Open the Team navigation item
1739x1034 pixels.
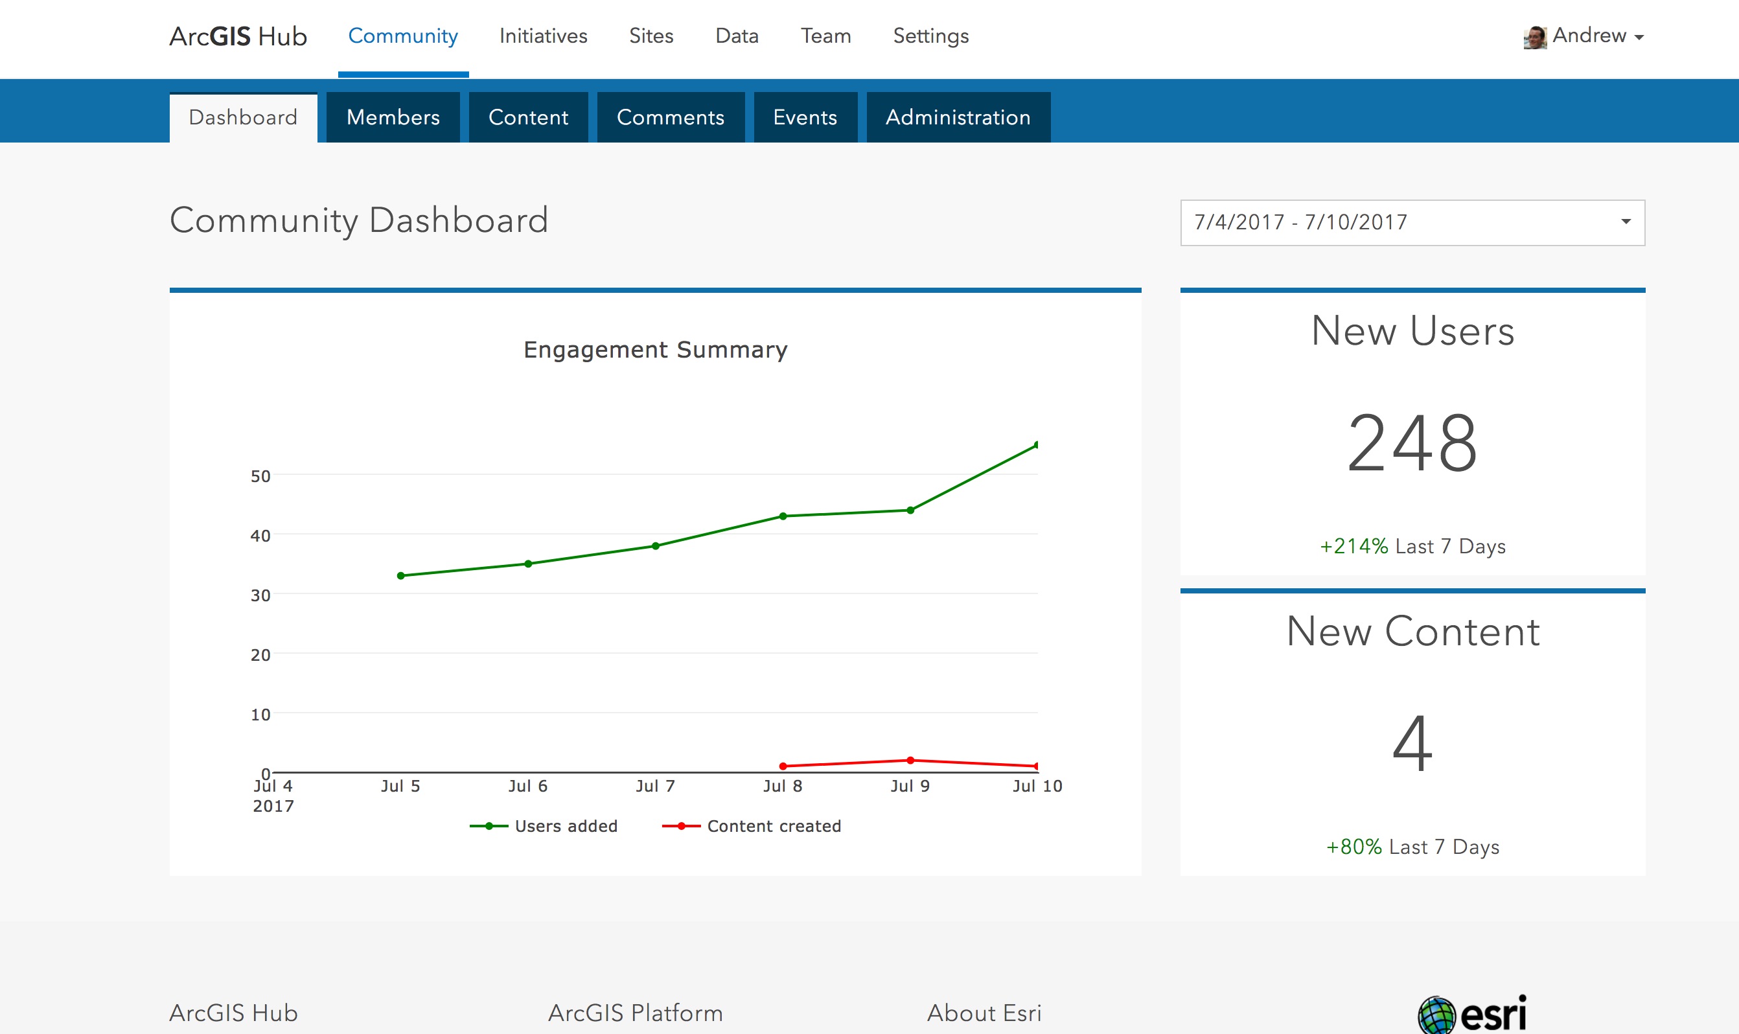825,36
